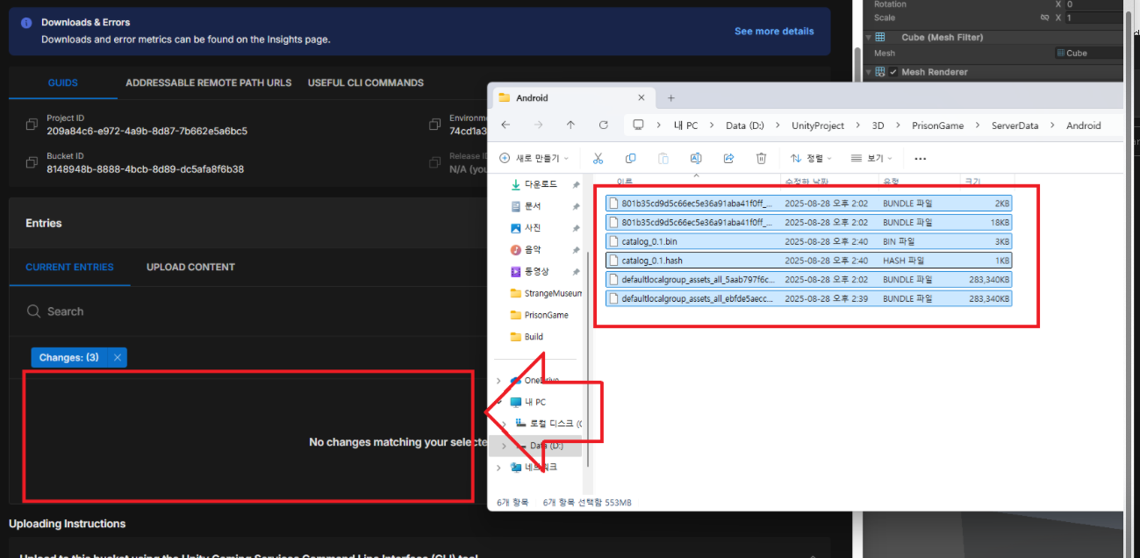This screenshot has width=1140, height=558.
Task: Click the info icon beside Downloads & Errors
Action: pos(26,23)
